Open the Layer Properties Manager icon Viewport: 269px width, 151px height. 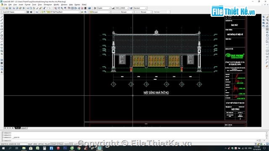[x=37, y=12]
